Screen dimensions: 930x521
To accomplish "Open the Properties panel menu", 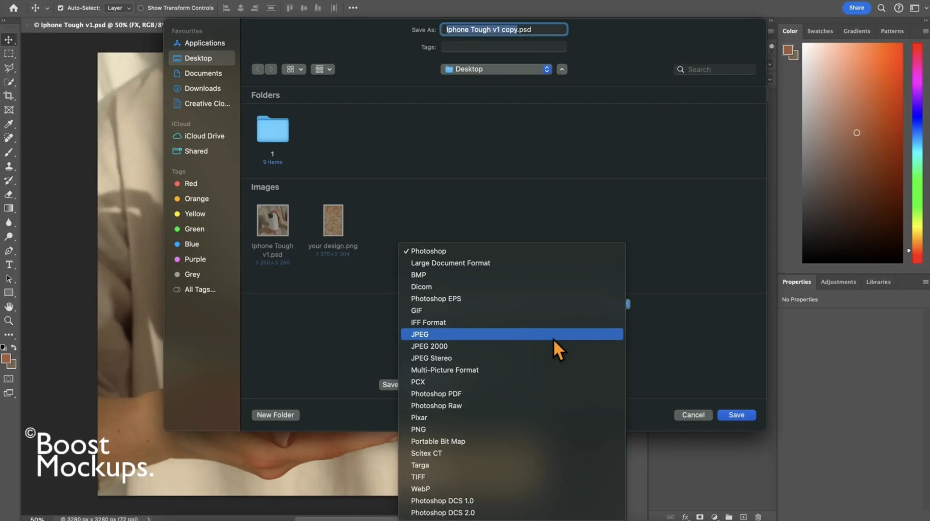I will (925, 282).
